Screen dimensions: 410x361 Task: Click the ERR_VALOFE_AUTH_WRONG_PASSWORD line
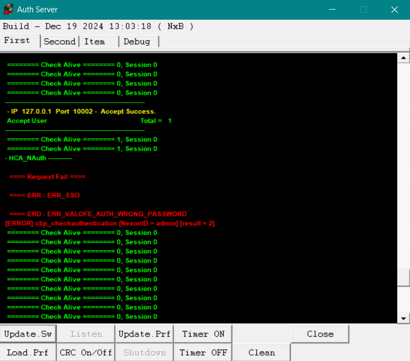coord(98,214)
